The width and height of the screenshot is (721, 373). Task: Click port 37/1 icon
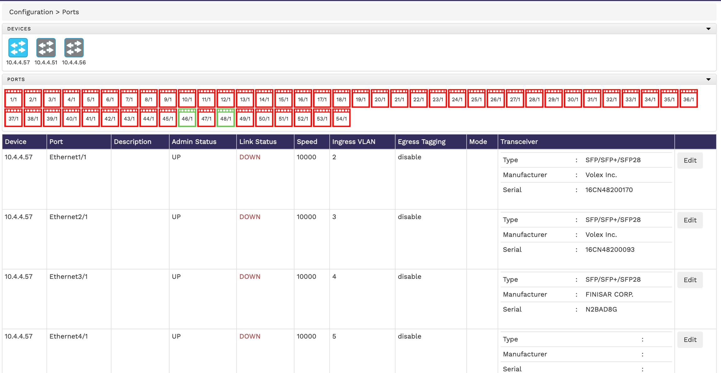[13, 118]
